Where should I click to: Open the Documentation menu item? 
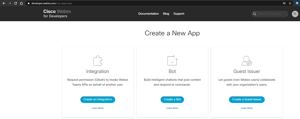click(x=149, y=14)
